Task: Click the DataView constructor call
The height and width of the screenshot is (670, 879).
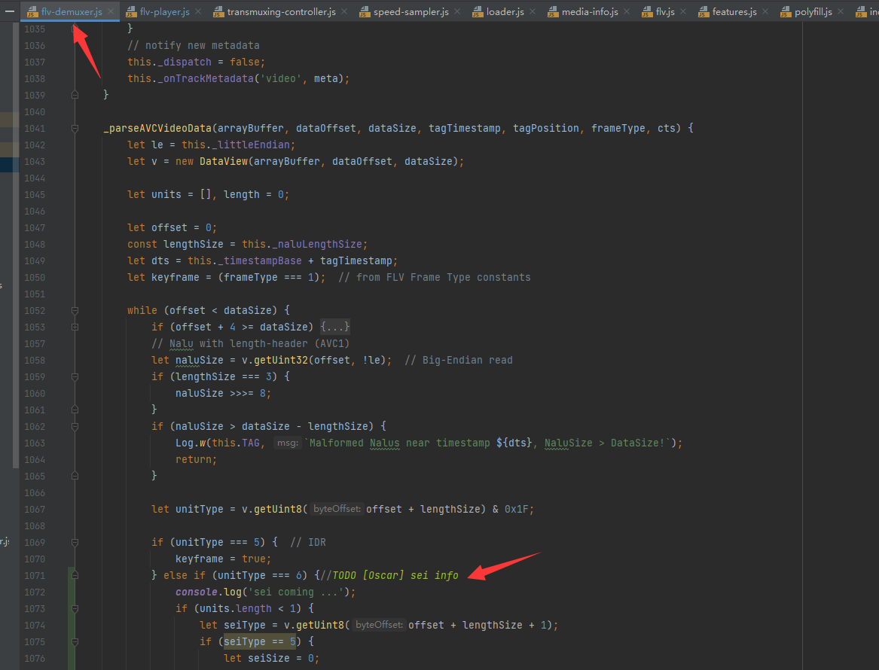Action: [x=224, y=161]
